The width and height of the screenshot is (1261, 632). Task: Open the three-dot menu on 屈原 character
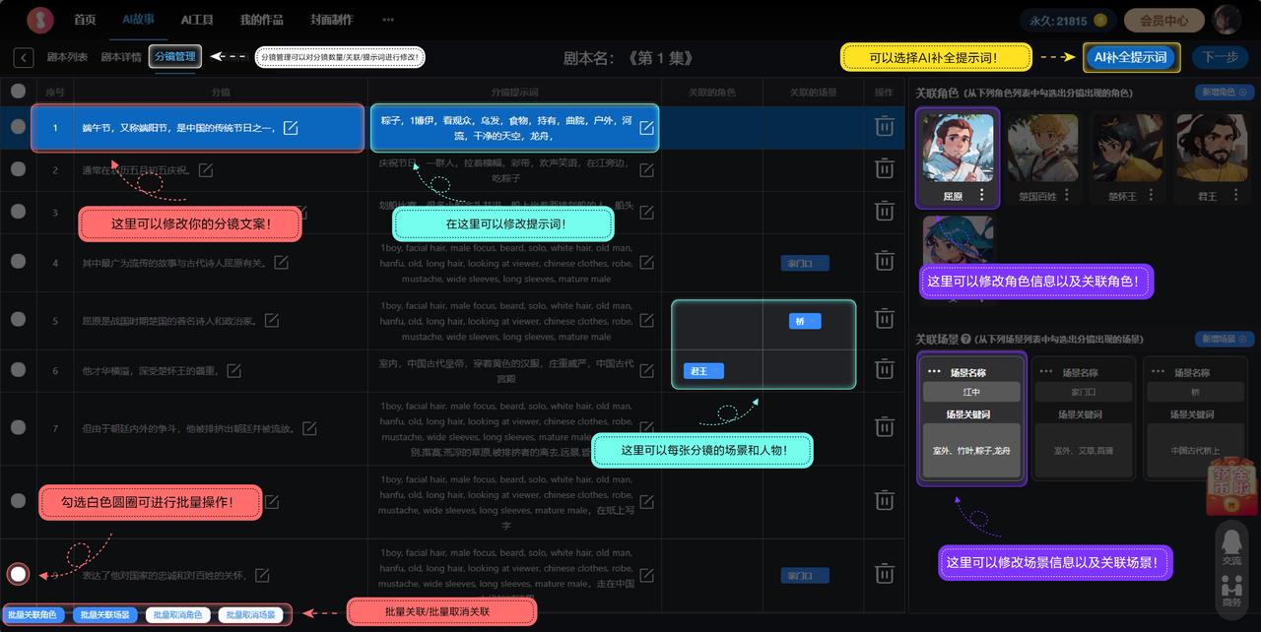[x=981, y=196]
